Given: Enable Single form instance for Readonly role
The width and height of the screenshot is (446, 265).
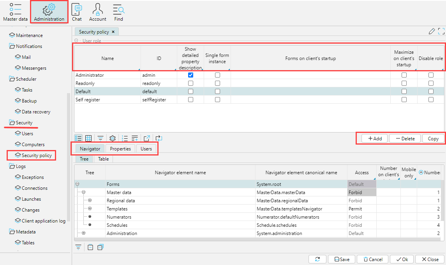Looking at the screenshot, I should [x=217, y=83].
